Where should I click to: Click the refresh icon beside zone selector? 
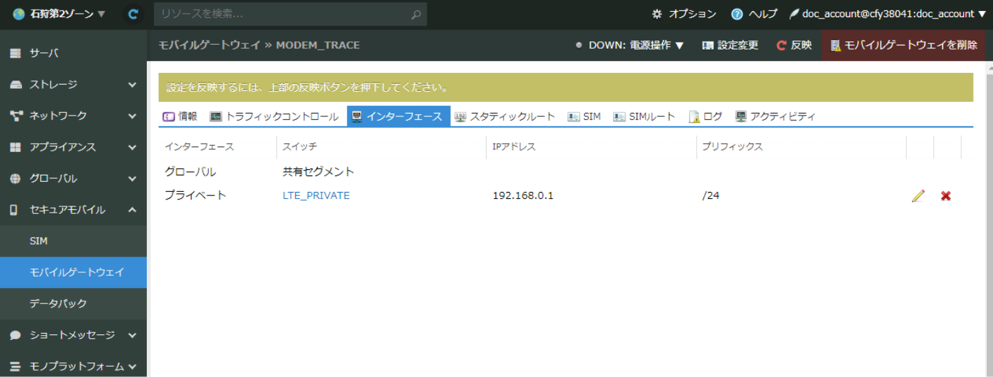(x=134, y=14)
